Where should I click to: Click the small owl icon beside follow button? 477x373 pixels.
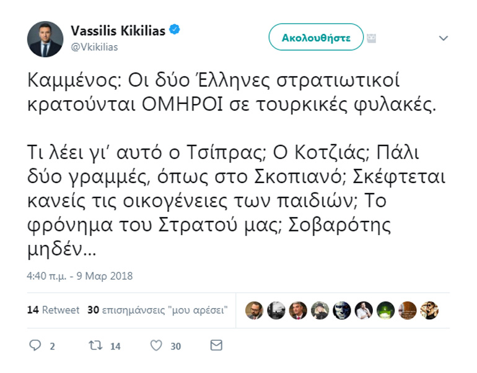tap(372, 38)
